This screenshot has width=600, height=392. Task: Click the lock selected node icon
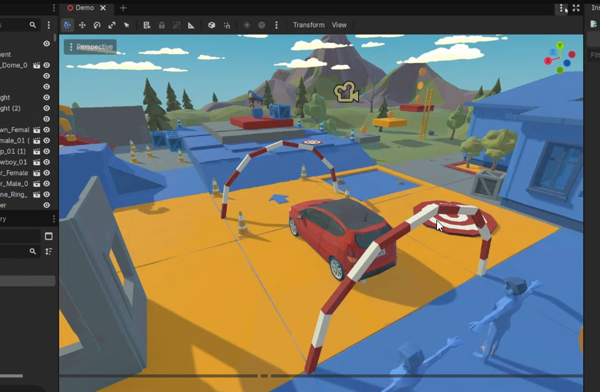[x=162, y=25]
